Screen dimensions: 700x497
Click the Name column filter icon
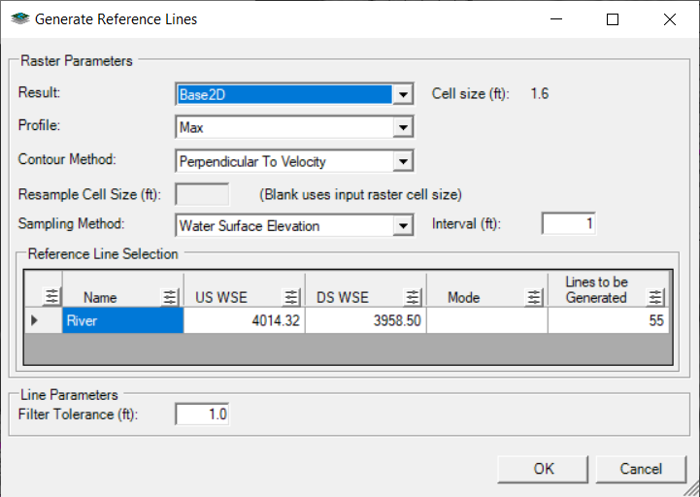[170, 297]
